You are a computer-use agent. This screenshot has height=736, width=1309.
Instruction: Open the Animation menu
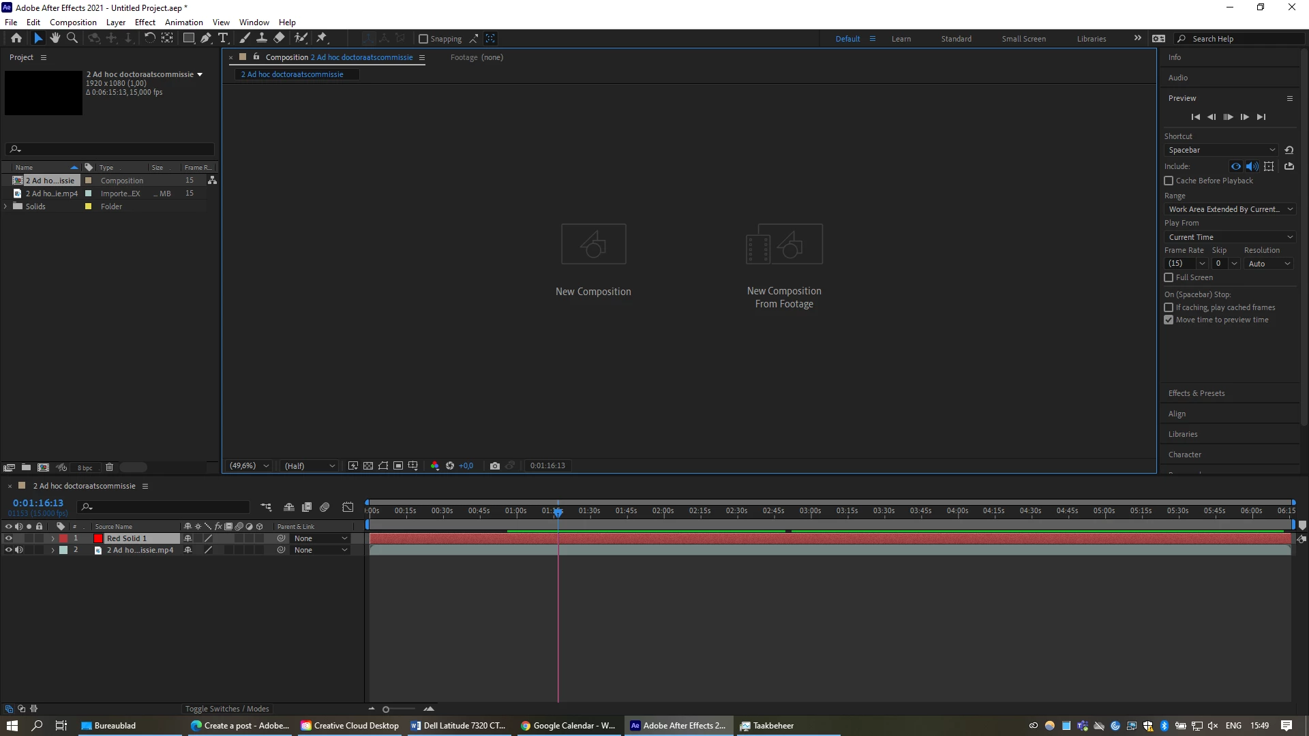click(183, 22)
